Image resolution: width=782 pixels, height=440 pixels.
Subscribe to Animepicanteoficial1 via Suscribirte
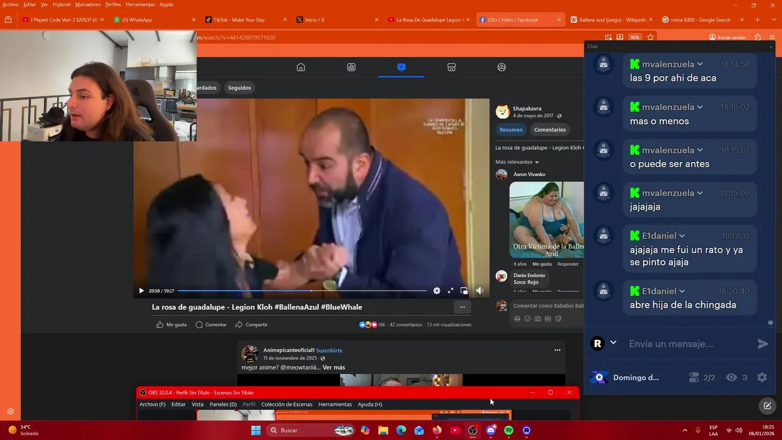point(329,350)
